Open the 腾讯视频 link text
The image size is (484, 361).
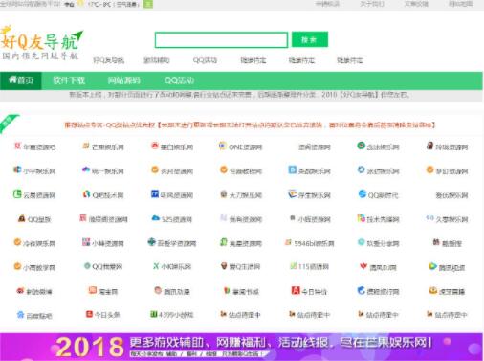tap(451, 267)
